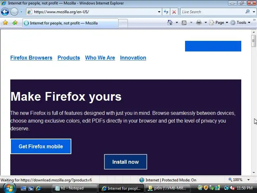Click the Internet for people taskbar button
Viewport: 257px width, 193px height.
(121, 188)
